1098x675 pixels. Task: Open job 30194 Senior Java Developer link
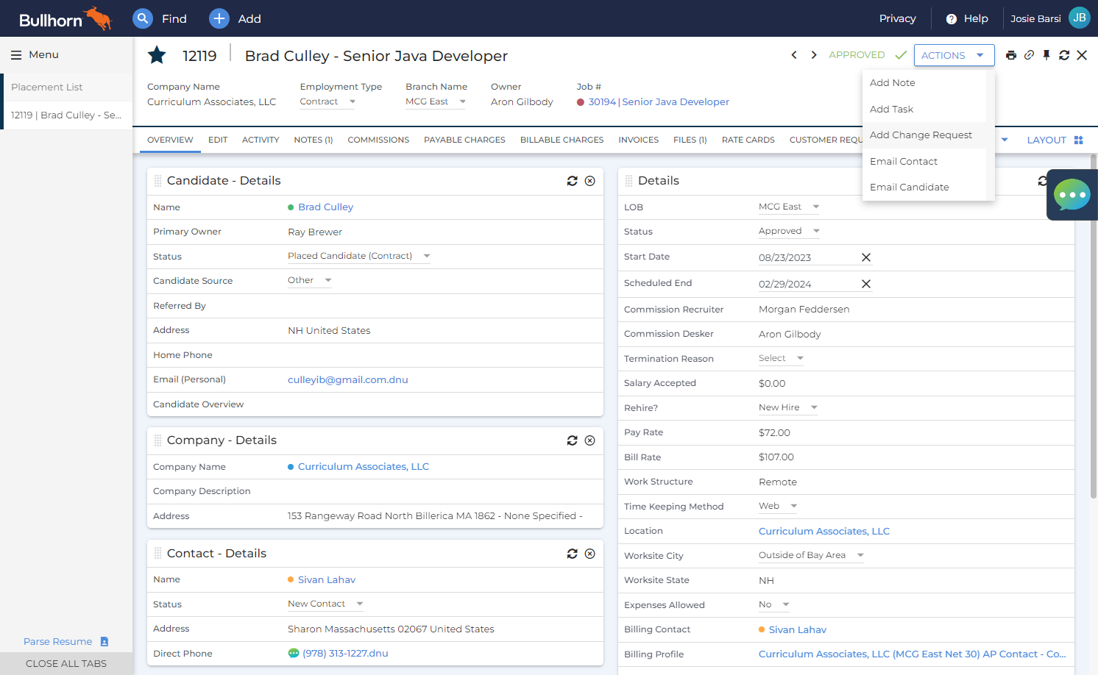(x=659, y=102)
